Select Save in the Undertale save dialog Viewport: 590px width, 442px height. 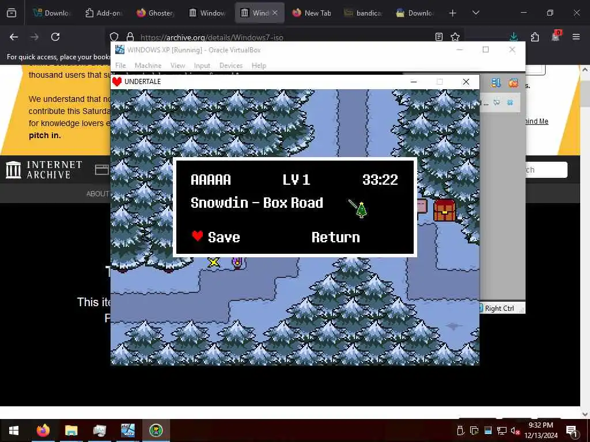pos(224,237)
